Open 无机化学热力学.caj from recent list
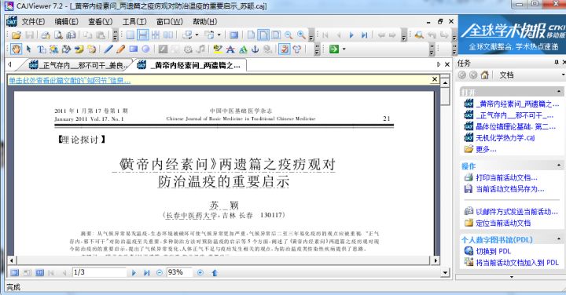Image resolution: width=566 pixels, height=295 pixels. (505, 137)
